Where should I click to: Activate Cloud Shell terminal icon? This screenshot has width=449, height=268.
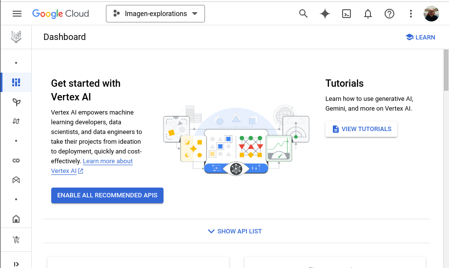(x=347, y=14)
